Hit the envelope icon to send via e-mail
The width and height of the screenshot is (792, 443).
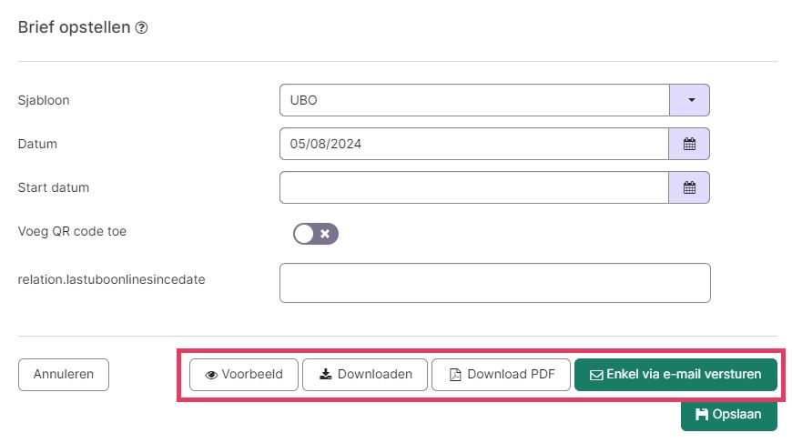(596, 374)
